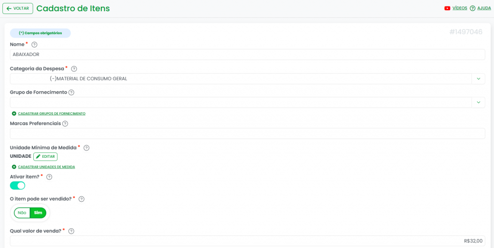Select Sim for item pode ser vendido
This screenshot has width=494, height=248.
coord(38,213)
